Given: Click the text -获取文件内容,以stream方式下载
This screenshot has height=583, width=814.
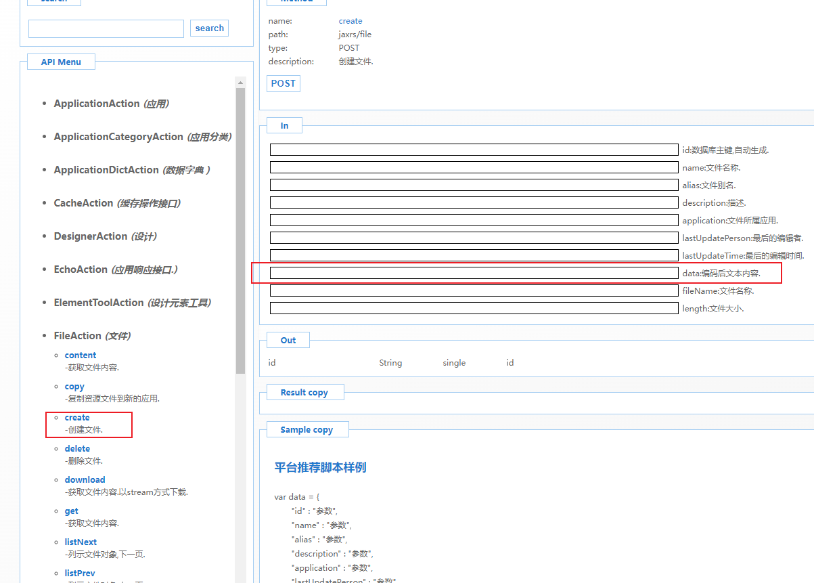Looking at the screenshot, I should (127, 492).
